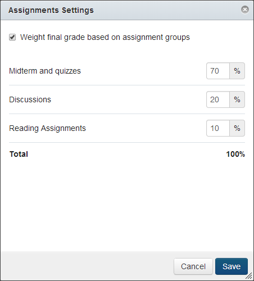This screenshot has height=281, width=254.
Task: Click the 100% total value
Action: point(235,154)
